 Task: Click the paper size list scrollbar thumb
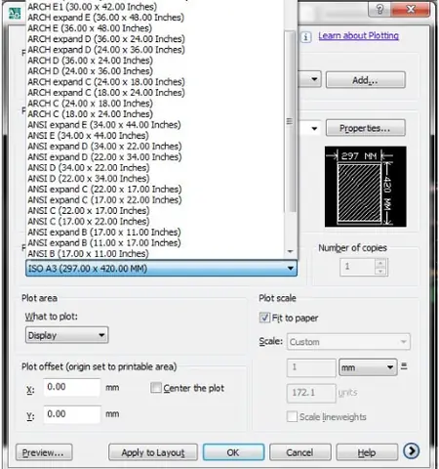290,121
